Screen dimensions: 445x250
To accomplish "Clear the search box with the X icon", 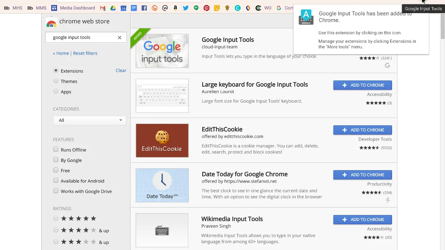I will [120, 37].
